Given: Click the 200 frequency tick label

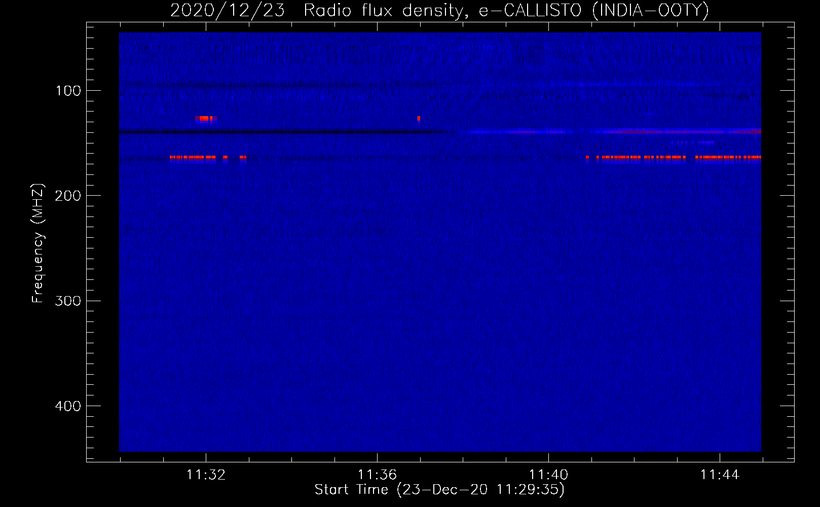Looking at the screenshot, I should (68, 196).
